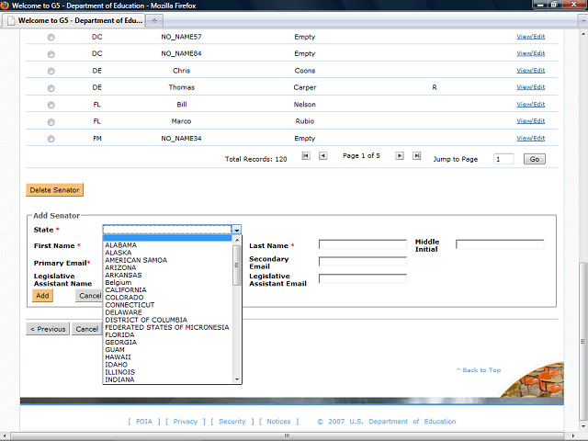The width and height of the screenshot is (588, 441).
Task: Select radio button for Marco Rubio
Action: click(51, 121)
